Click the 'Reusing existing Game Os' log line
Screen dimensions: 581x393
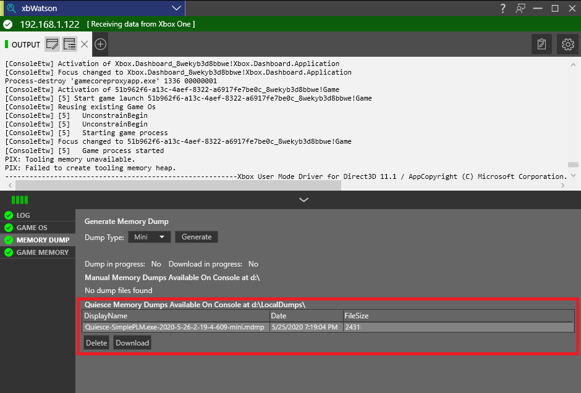tap(80, 107)
